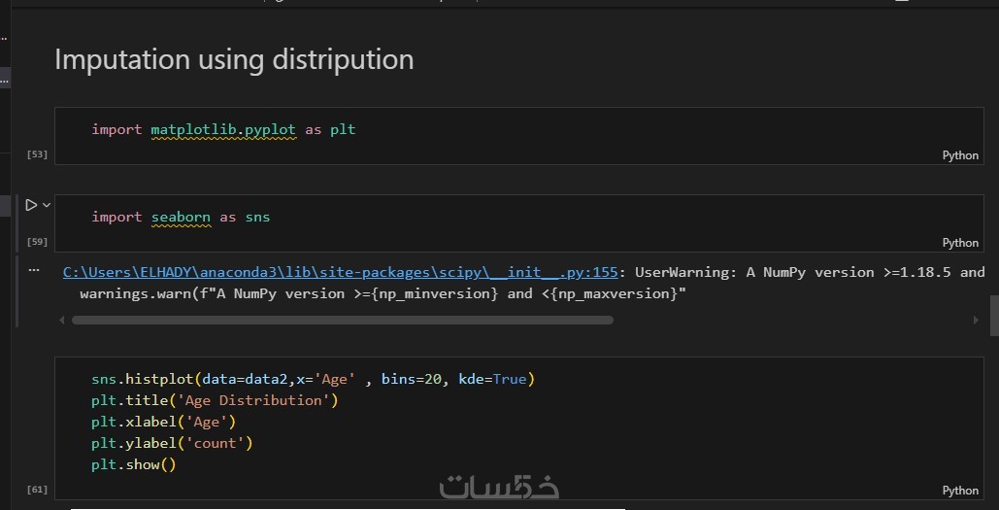
Task: Click the plt.show() line
Action: pos(134,464)
